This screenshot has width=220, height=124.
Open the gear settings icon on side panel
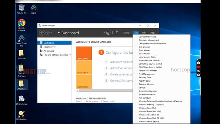pyautogui.click(x=198, y=75)
